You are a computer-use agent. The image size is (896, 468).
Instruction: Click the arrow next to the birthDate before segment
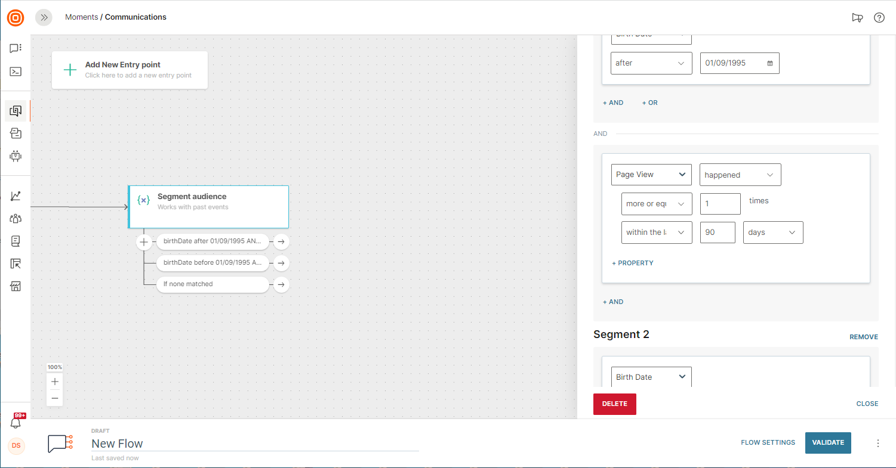tap(281, 263)
